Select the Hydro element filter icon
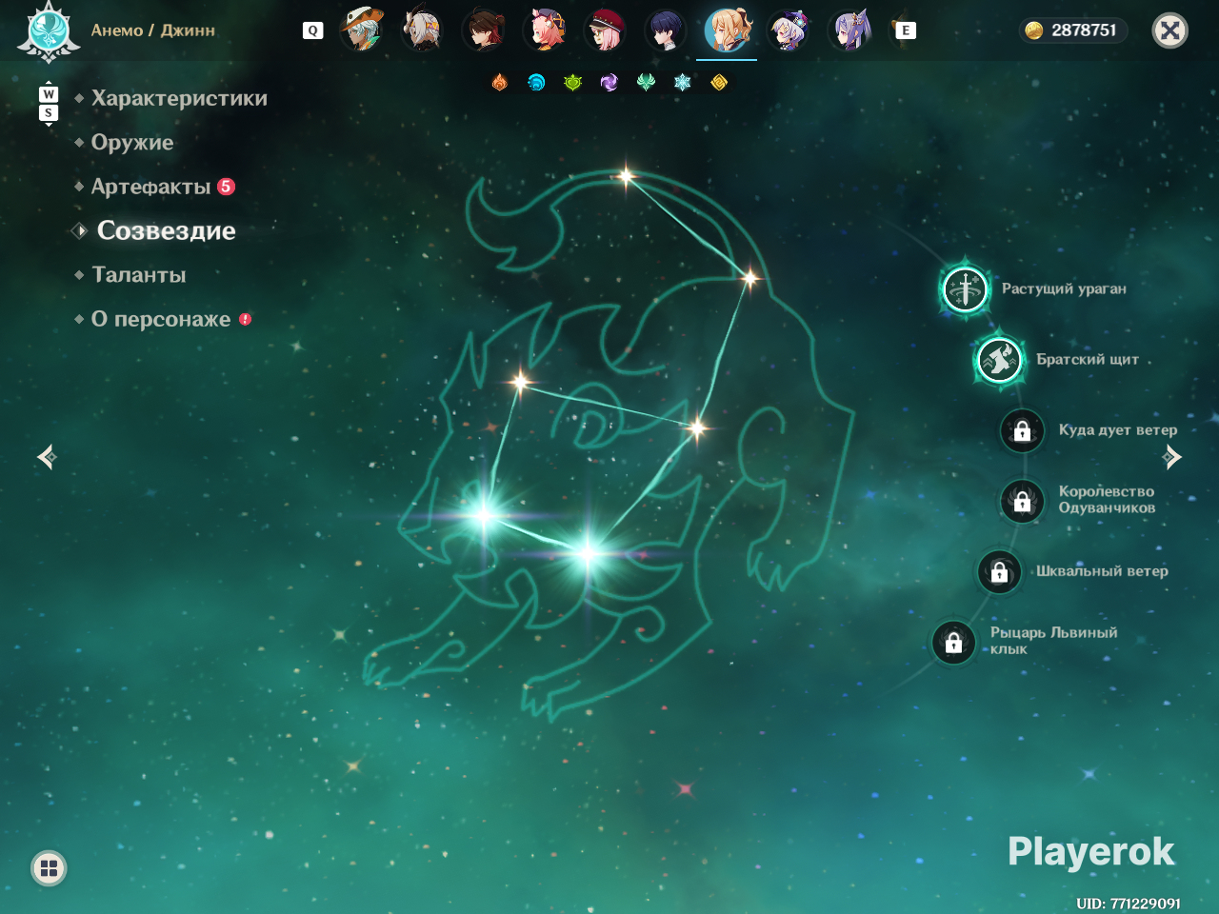Viewport: 1219px width, 914px height. [536, 83]
